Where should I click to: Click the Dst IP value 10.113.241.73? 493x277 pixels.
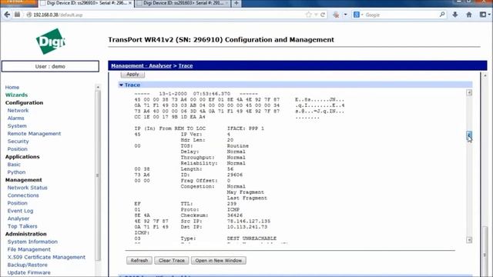coord(247,227)
